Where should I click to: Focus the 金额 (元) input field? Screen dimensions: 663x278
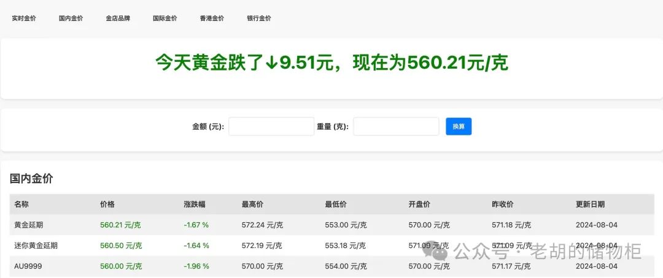coord(271,127)
